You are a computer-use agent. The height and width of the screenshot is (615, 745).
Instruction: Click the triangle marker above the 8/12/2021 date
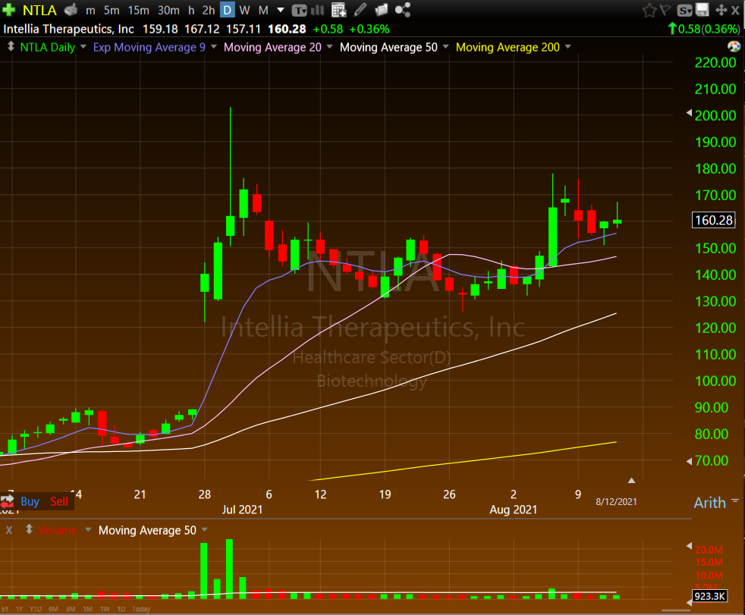(x=631, y=481)
